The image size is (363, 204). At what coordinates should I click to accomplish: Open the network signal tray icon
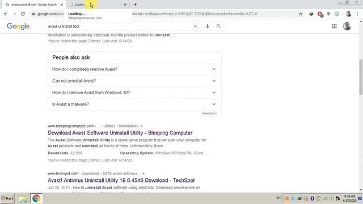coord(325,198)
